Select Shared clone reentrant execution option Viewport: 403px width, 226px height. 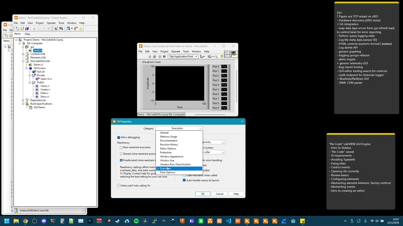coord(121,154)
